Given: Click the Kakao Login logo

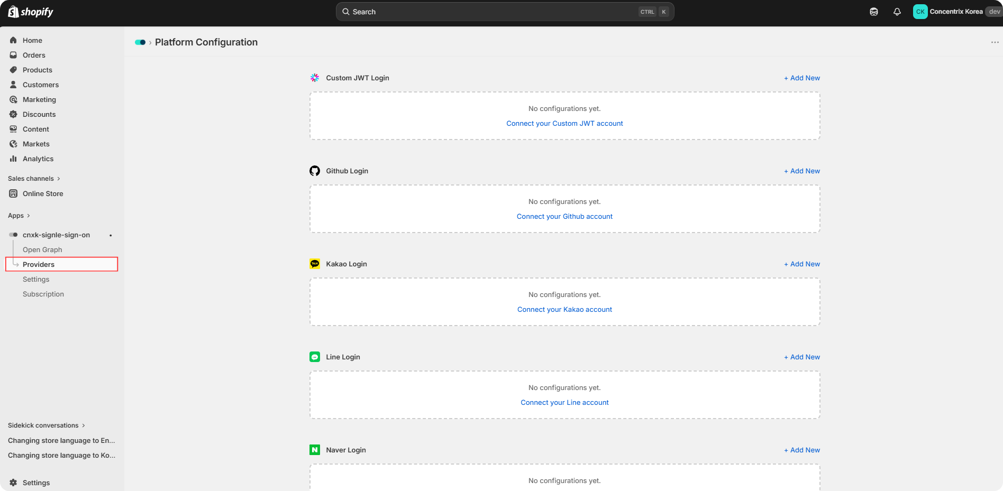Looking at the screenshot, I should click(315, 264).
